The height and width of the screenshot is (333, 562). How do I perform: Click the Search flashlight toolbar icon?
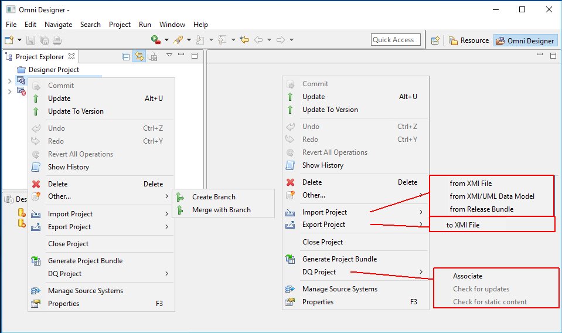178,40
